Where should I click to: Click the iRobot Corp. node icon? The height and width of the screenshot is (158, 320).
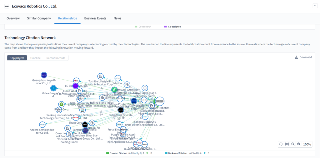pos(62,104)
